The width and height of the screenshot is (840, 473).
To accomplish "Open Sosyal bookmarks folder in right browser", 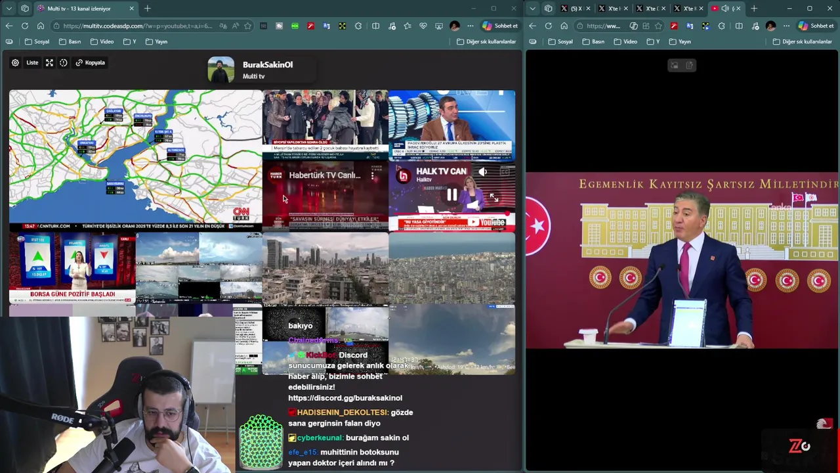I will [561, 41].
